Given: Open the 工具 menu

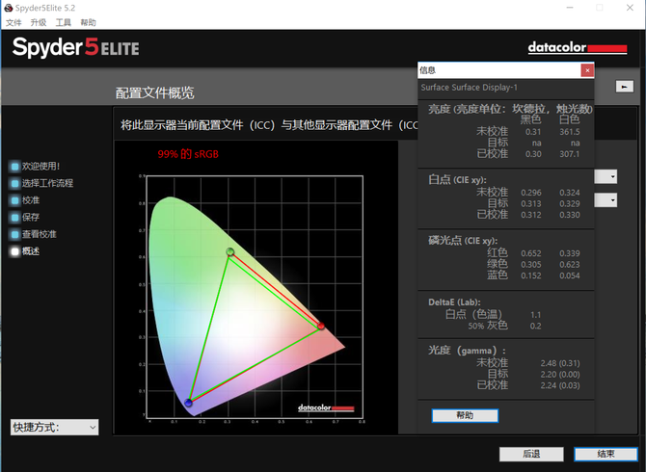Looking at the screenshot, I should (x=63, y=22).
